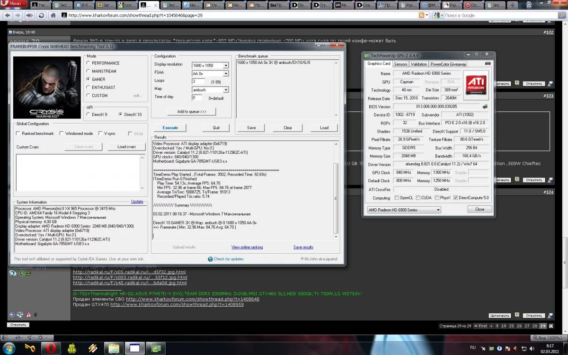The width and height of the screenshot is (568, 355).
Task: Open the View online ranking link
Action: pyautogui.click(x=247, y=247)
